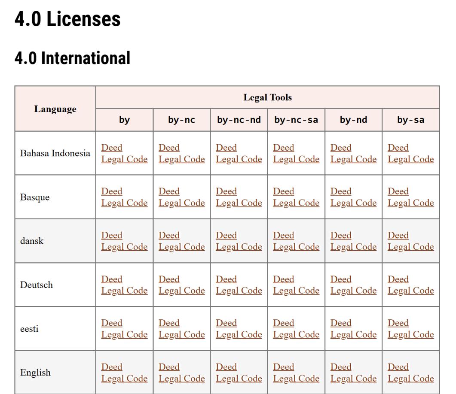Viewport: 456px width, 394px height.
Task: Open dansk Legal Code for by-nd
Action: (x=353, y=247)
